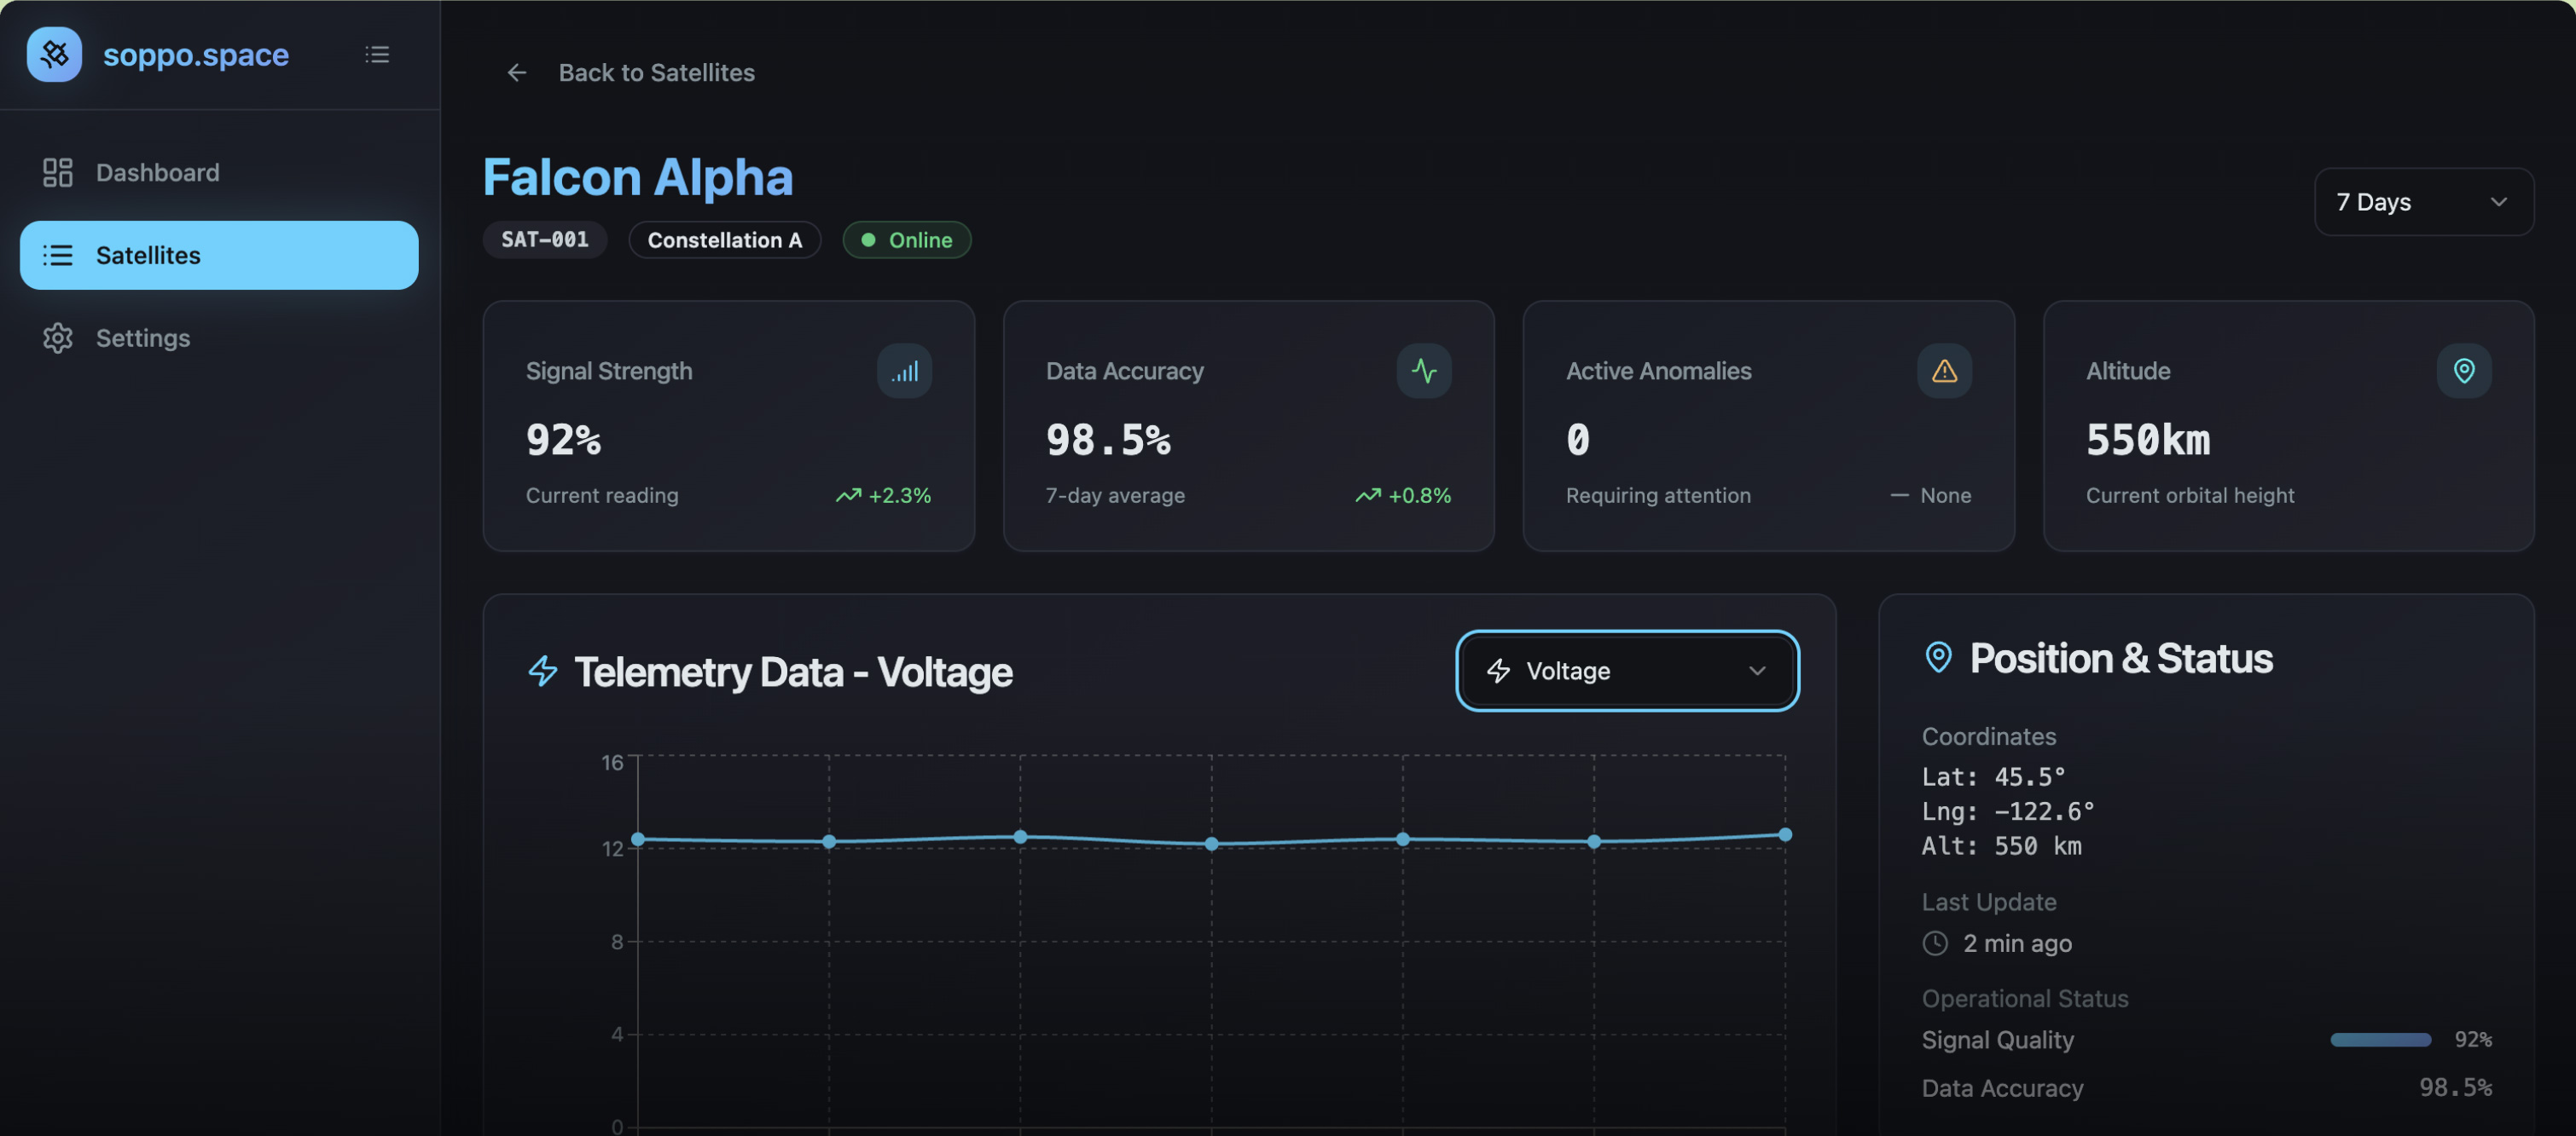Click the Back to Satellites link
The height and width of the screenshot is (1136, 2576).
656,72
